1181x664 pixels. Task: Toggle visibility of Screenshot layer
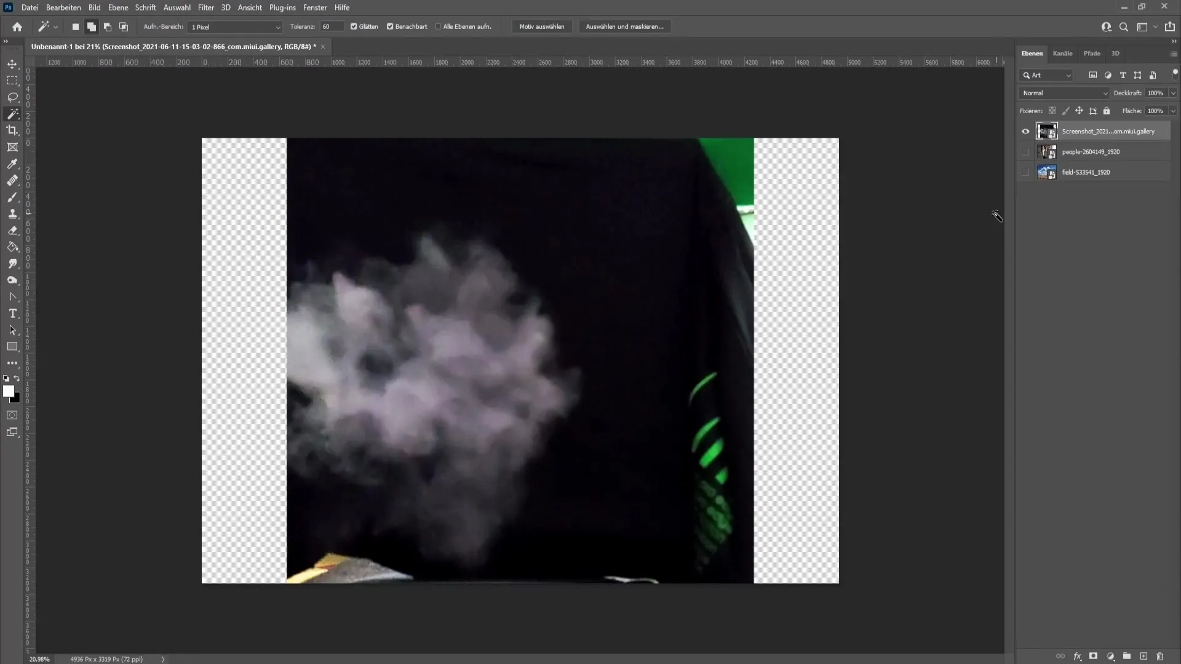tap(1025, 132)
